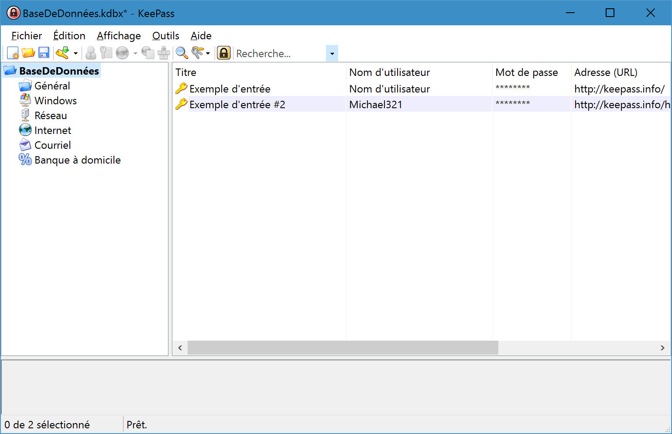The width and height of the screenshot is (672, 434).
Task: Click the KeePass padlock icon in title bar
Action: [14, 13]
